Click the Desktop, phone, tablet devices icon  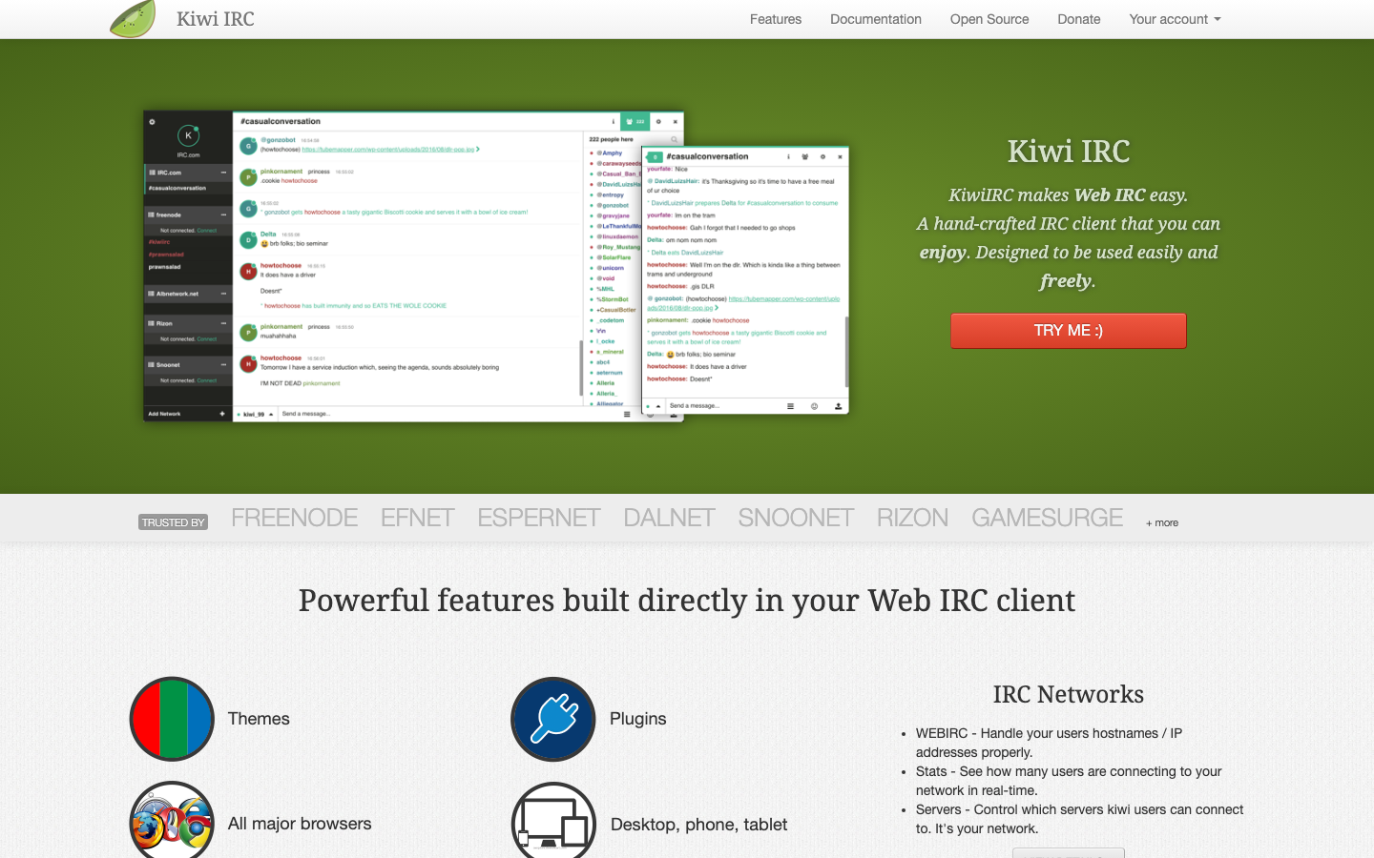click(x=553, y=820)
